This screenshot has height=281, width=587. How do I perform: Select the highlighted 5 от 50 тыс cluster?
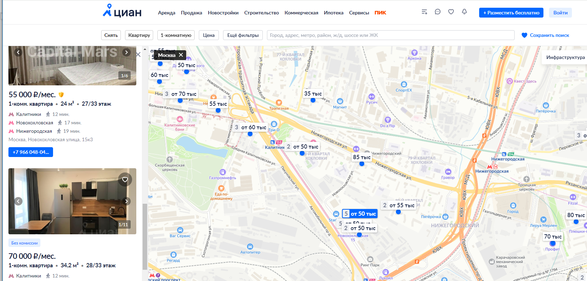(x=360, y=214)
